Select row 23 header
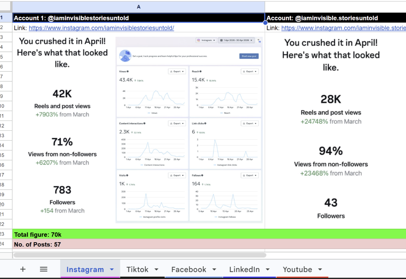 point(6,234)
